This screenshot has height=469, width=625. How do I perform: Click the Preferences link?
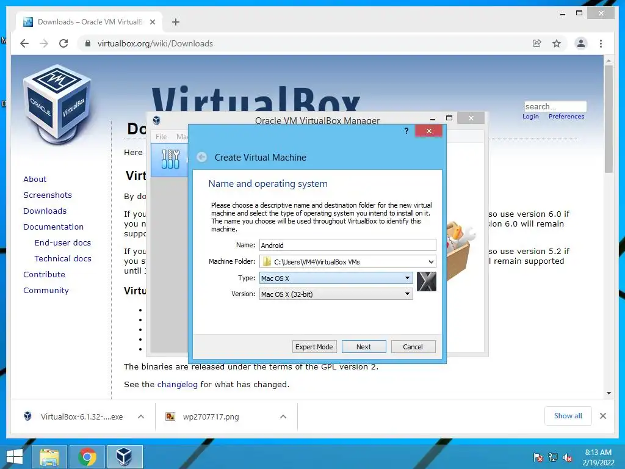(566, 117)
